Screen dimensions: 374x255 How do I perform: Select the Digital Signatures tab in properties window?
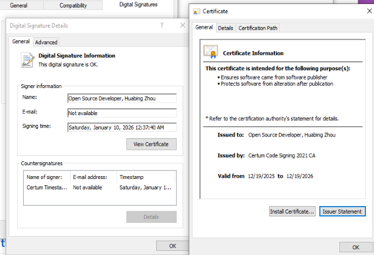click(x=138, y=5)
